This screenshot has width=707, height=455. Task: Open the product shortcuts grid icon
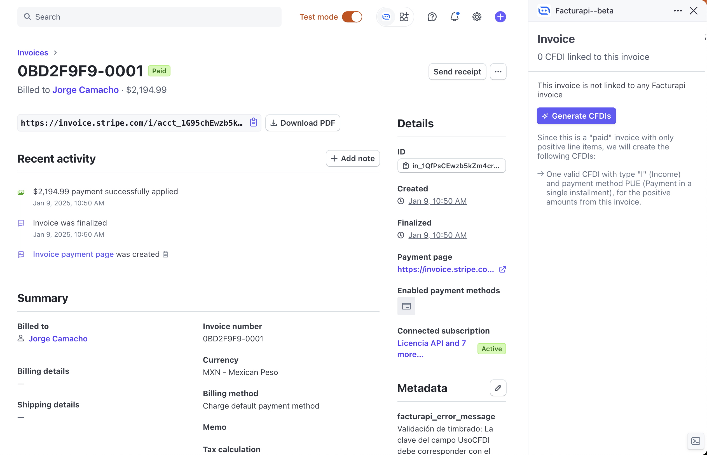point(404,17)
